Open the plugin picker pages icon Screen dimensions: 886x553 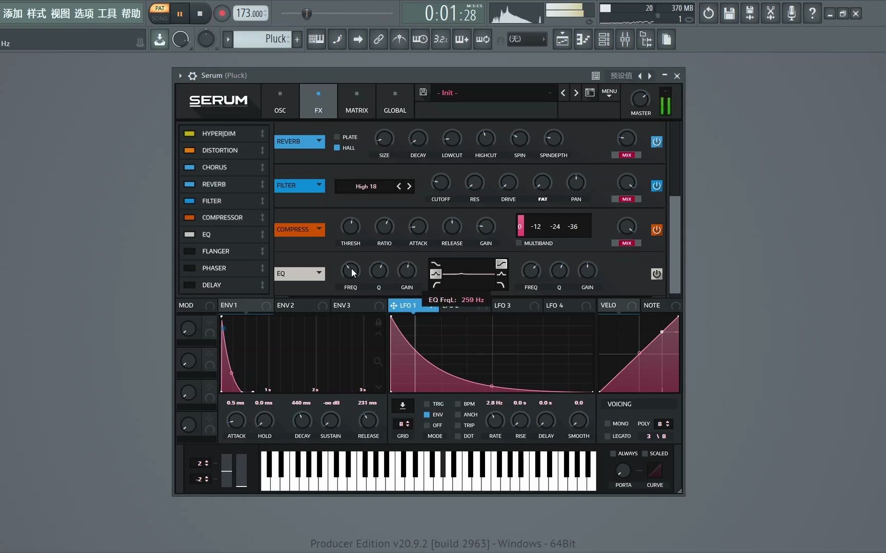tap(667, 39)
